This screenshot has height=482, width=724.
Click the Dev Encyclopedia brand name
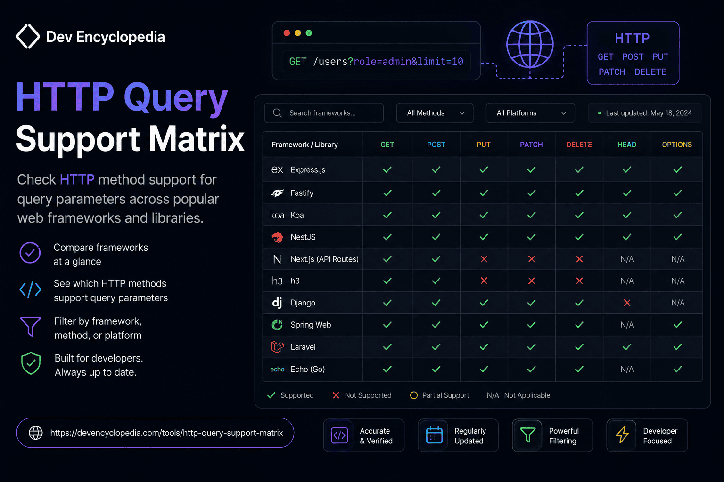(106, 37)
